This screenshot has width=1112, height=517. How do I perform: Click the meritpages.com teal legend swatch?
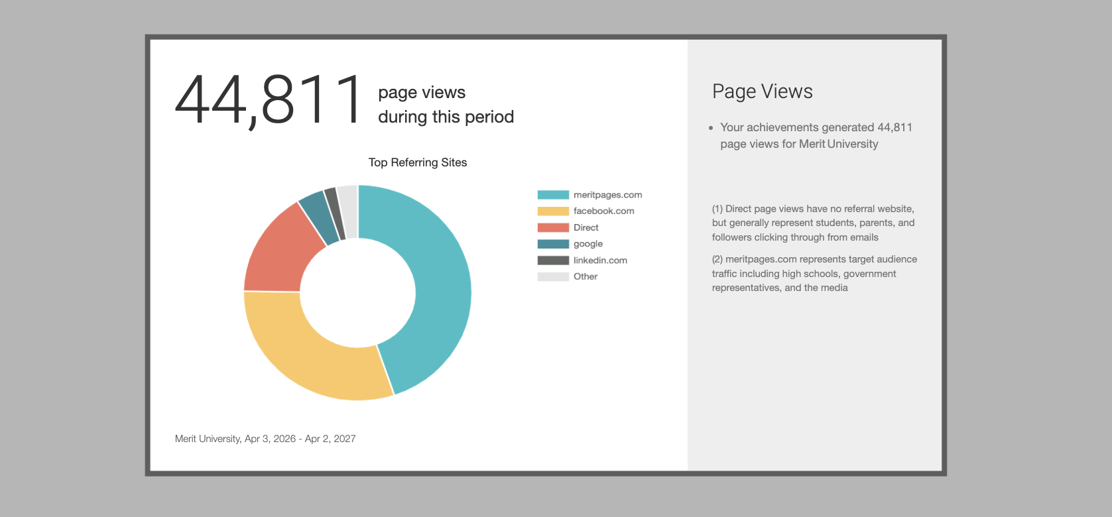(553, 195)
